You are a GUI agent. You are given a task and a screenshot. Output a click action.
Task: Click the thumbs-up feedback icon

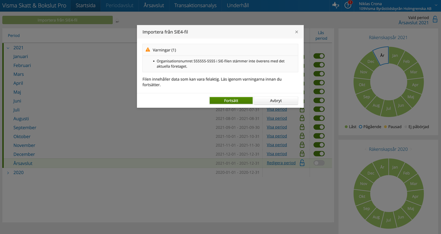point(335,5)
